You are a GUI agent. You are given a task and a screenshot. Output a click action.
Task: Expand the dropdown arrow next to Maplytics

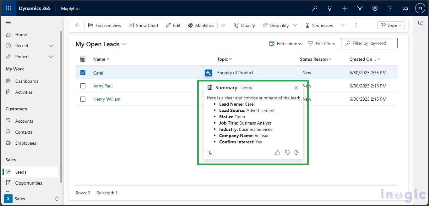click(223, 25)
